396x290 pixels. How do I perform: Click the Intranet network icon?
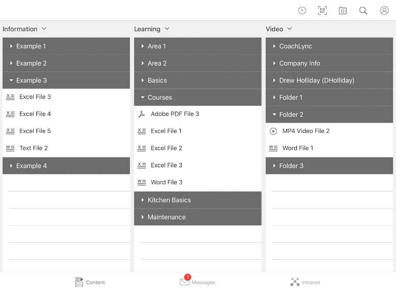click(295, 282)
